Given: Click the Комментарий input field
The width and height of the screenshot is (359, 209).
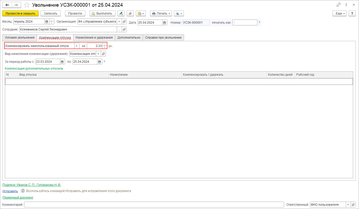Looking at the screenshot, I should click(x=154, y=205).
